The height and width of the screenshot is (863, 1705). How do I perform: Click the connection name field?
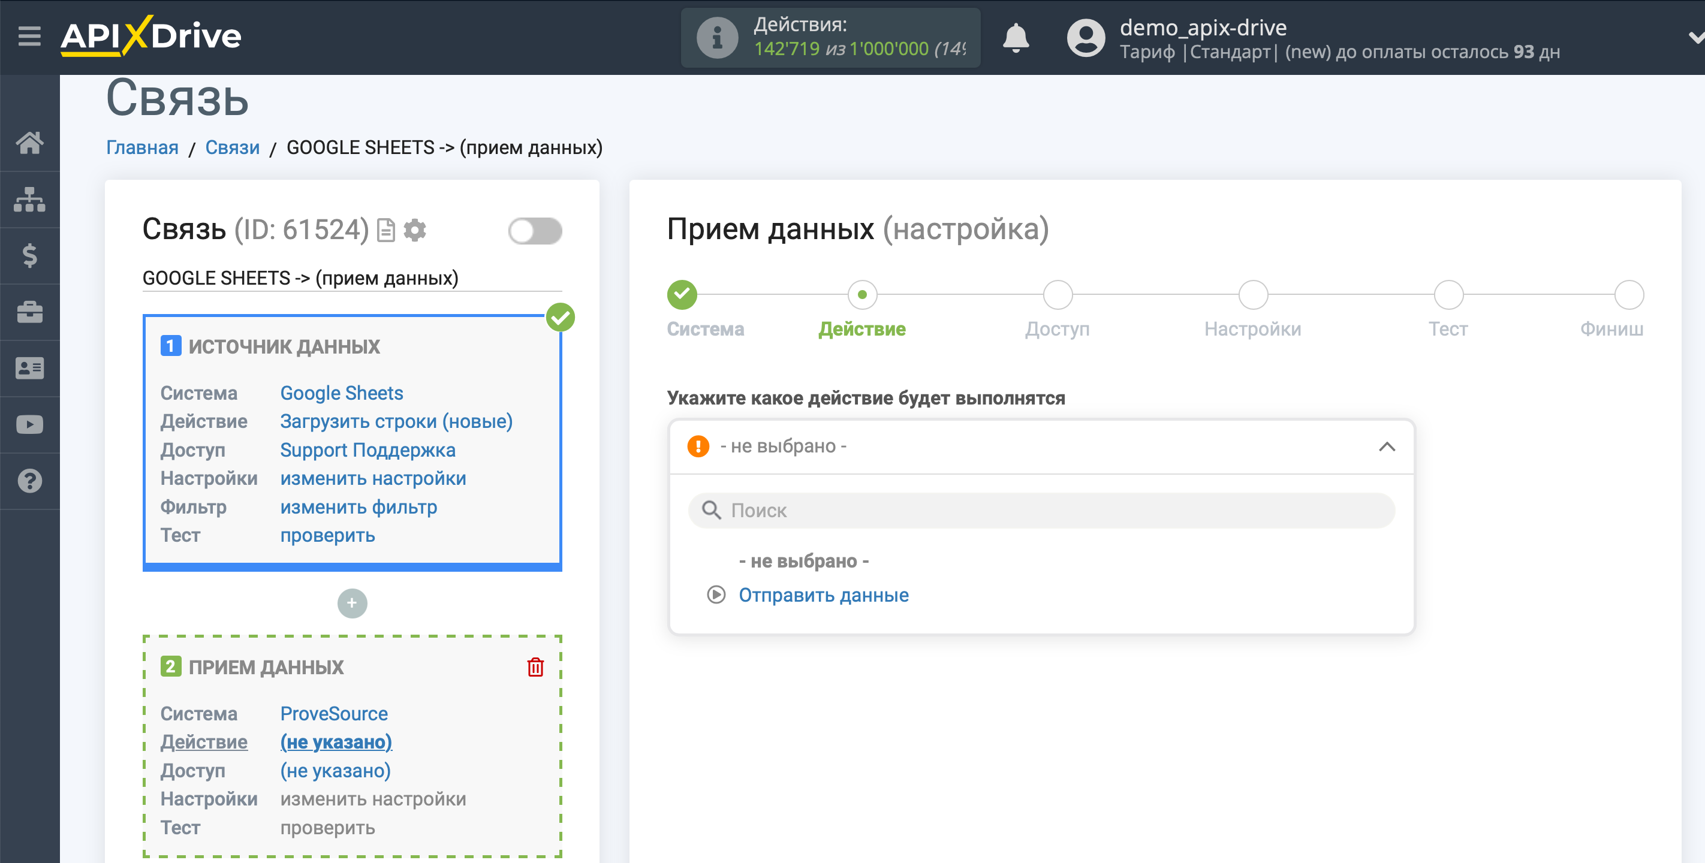tap(352, 278)
